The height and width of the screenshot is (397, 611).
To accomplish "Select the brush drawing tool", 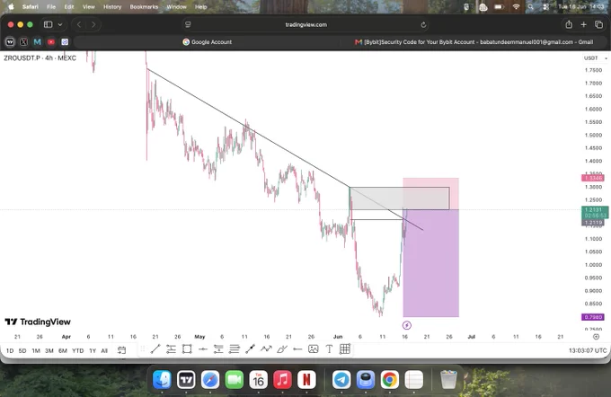I will click(x=282, y=349).
